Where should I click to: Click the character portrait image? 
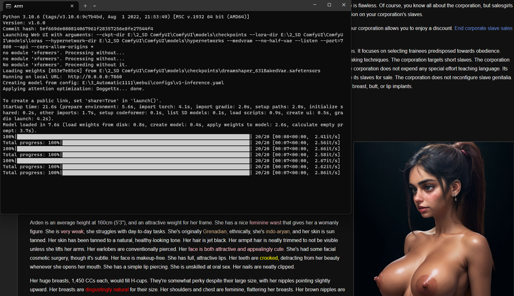(433, 219)
